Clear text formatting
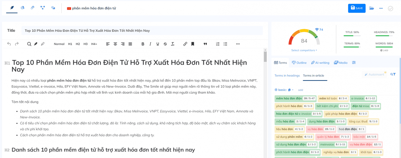401x158 pixels. point(173,44)
